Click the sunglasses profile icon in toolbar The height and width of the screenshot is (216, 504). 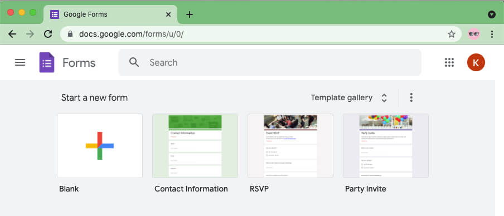pyautogui.click(x=474, y=34)
